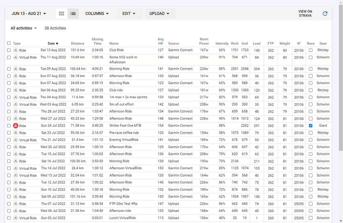Uncheck the Race checkbox on Winter Fast One MTB
This screenshot has width=343, height=223.
311,125
